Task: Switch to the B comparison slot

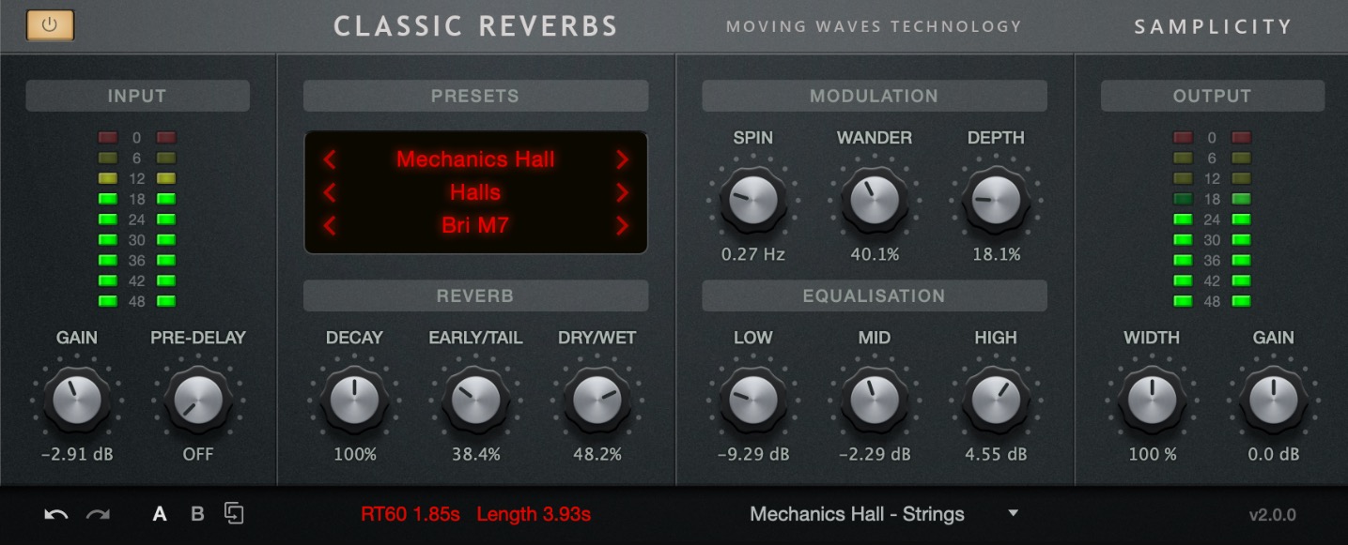Action: point(197,514)
